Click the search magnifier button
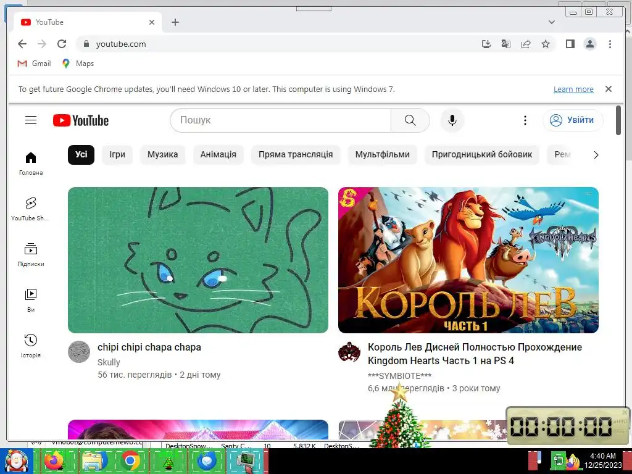632x474 pixels. click(410, 120)
